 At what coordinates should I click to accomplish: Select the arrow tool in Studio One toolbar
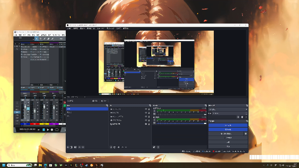[x=36, y=38]
